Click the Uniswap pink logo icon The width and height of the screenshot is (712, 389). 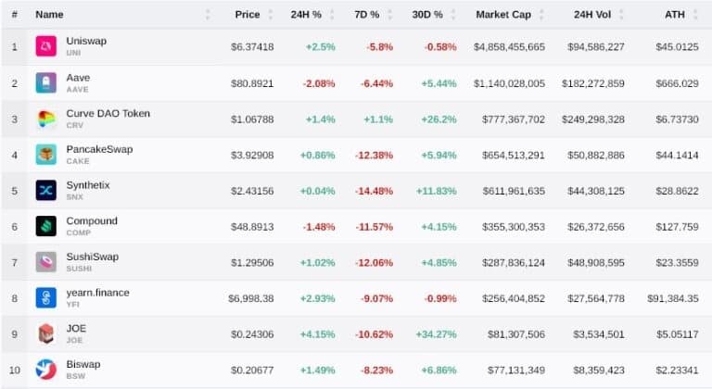coord(45,46)
